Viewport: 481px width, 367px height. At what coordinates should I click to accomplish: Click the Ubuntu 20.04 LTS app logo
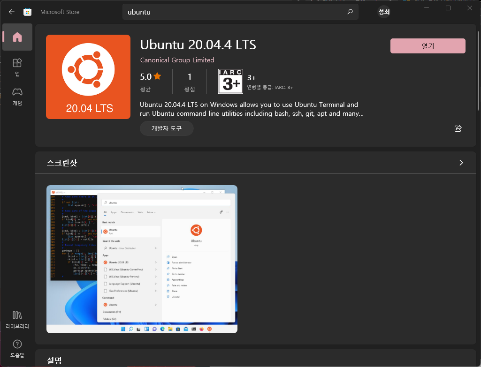pyautogui.click(x=88, y=77)
